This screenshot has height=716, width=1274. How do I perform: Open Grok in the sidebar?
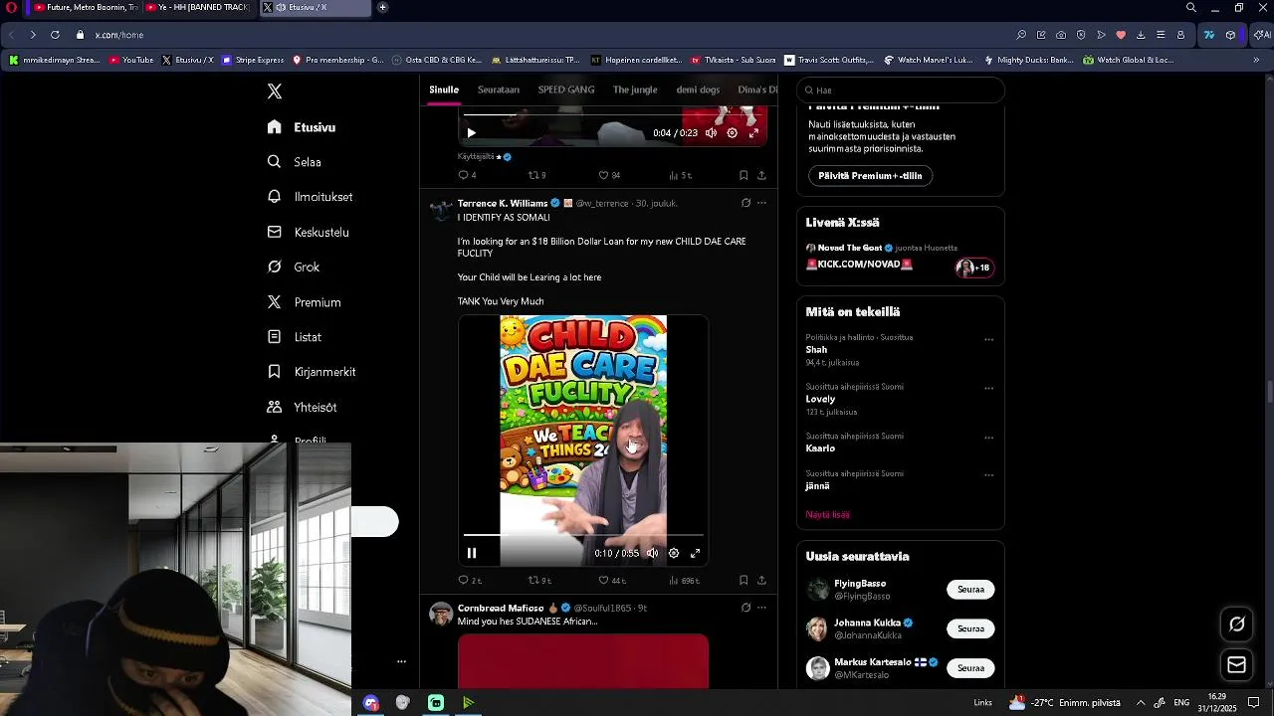[x=294, y=267]
